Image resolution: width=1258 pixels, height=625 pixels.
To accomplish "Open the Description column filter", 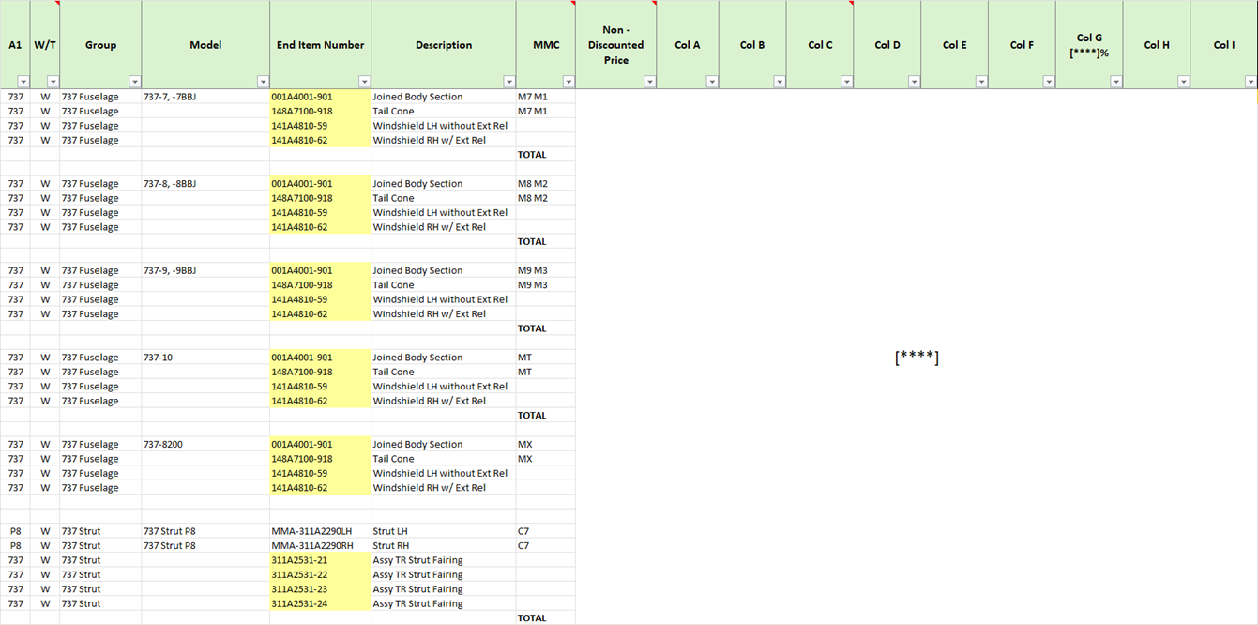I will click(x=508, y=82).
